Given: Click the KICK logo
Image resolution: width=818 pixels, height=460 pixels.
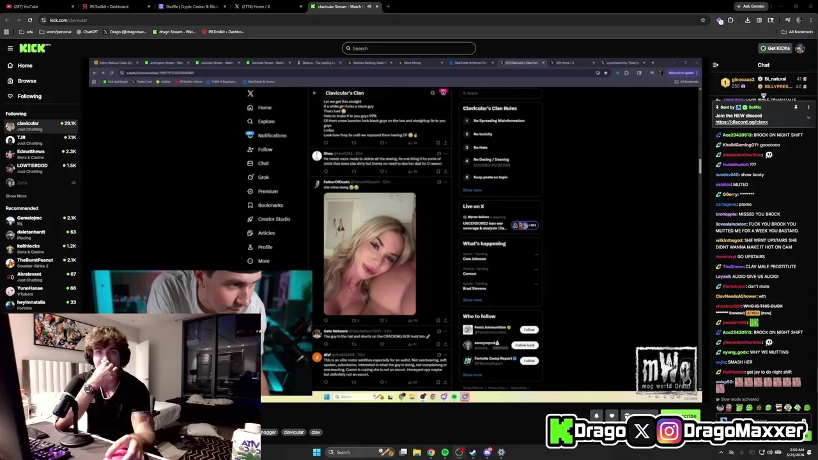Looking at the screenshot, I should pos(33,48).
